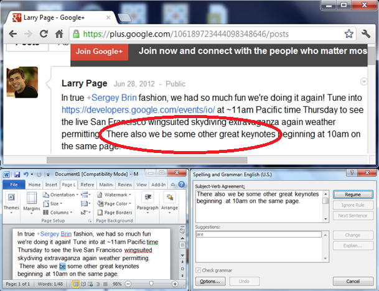Open the File tab in Word
379x291 pixels.
pos(14,185)
